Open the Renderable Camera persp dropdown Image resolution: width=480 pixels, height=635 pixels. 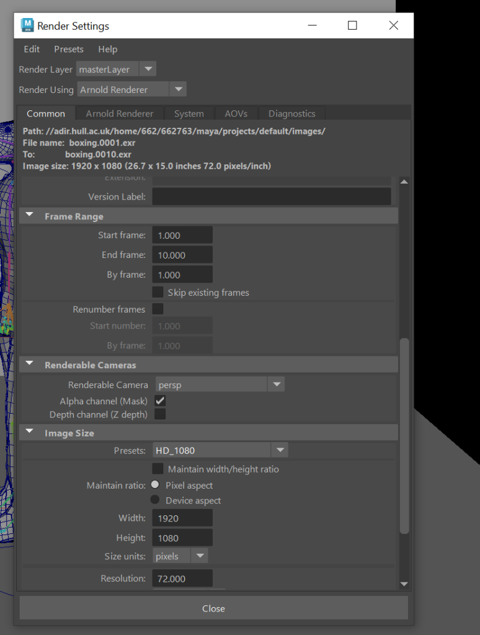[220, 384]
